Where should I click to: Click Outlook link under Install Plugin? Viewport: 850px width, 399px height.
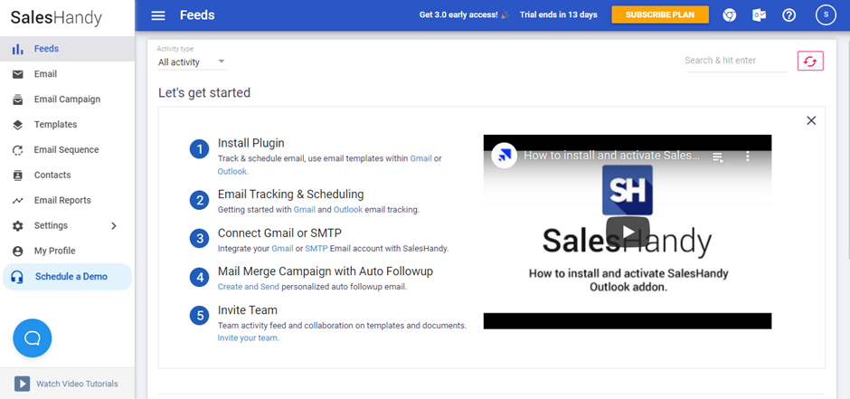pos(233,171)
